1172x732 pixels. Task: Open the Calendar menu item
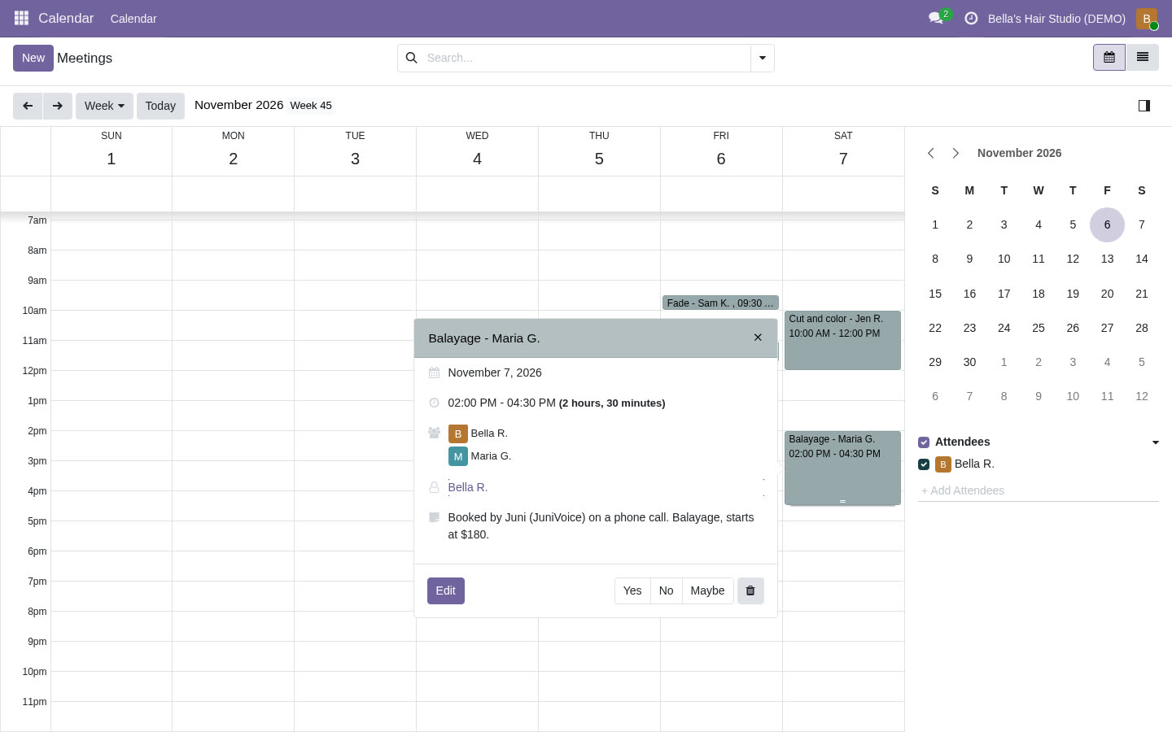point(133,18)
